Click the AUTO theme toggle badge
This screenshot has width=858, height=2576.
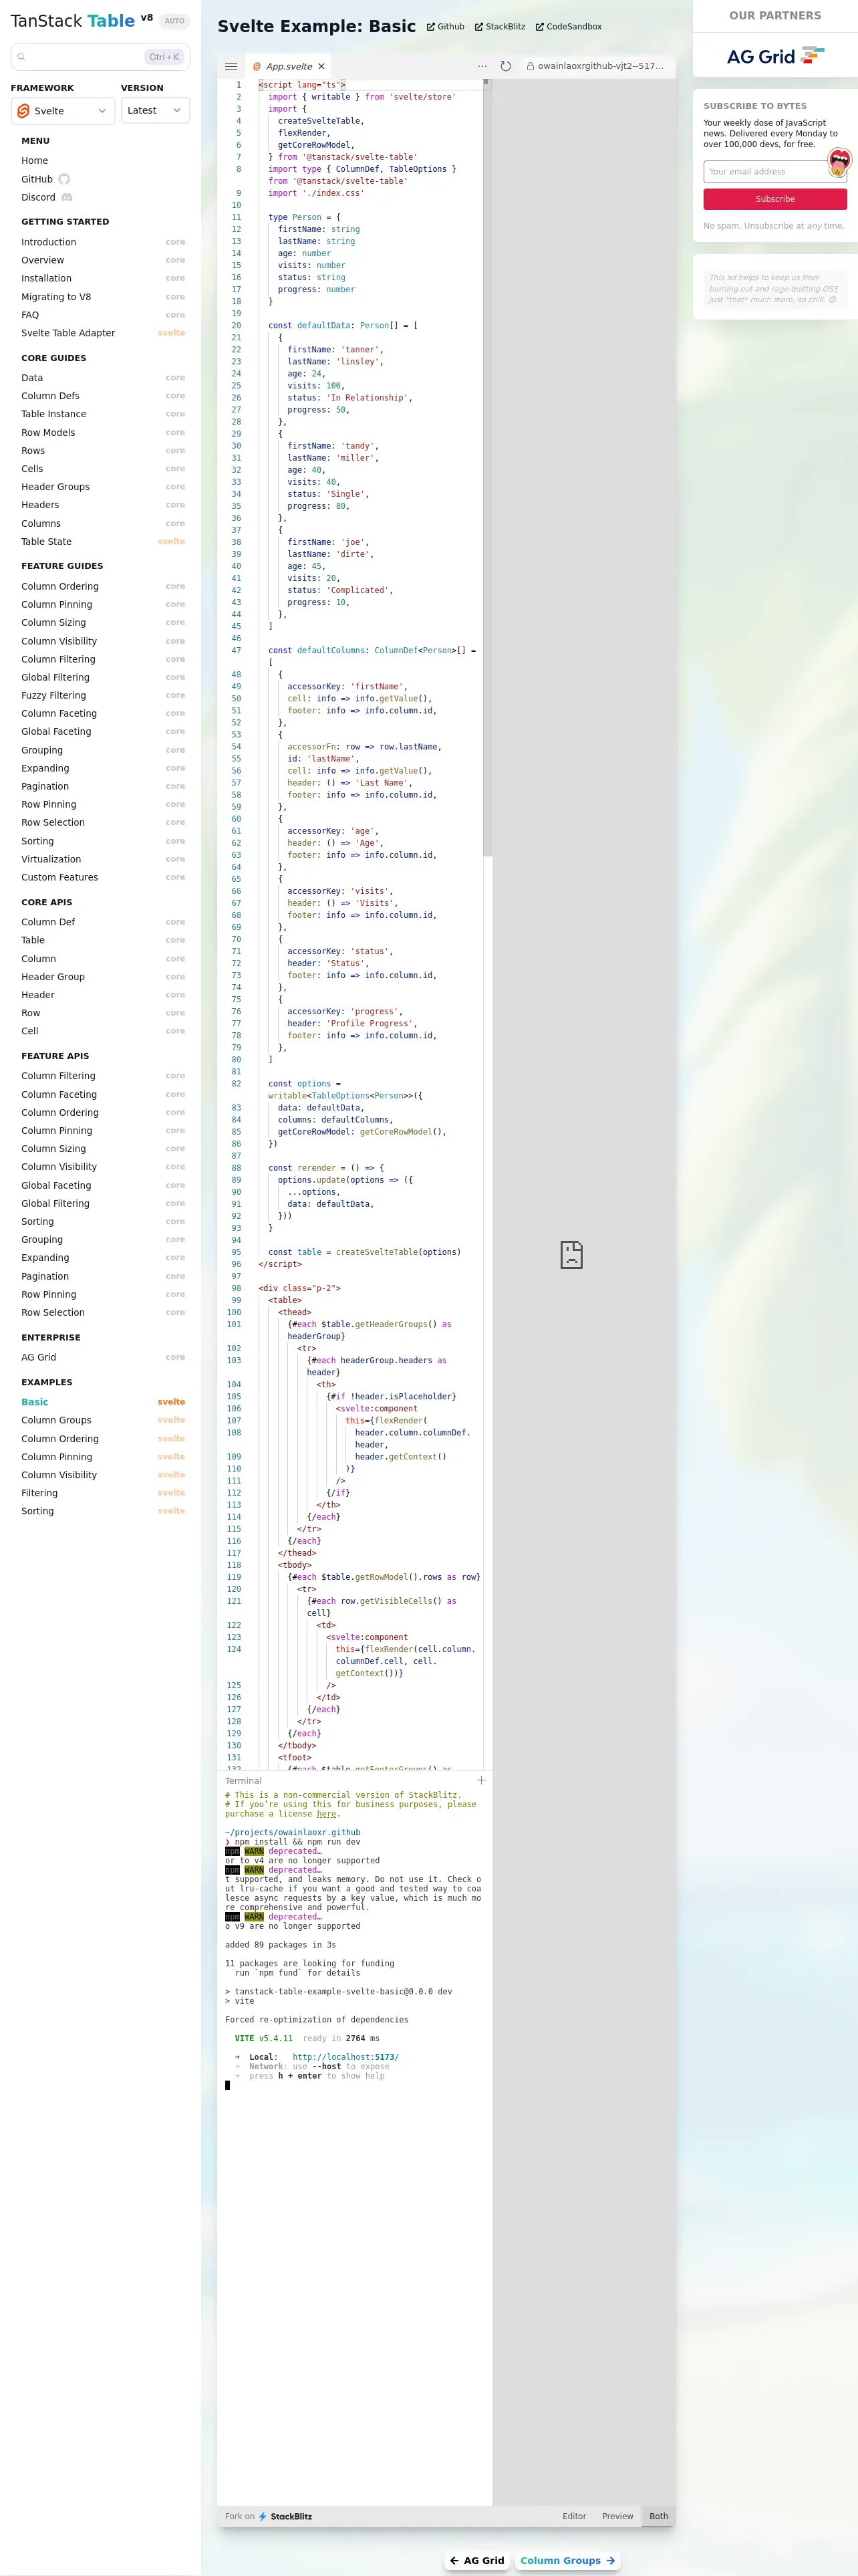(x=174, y=21)
